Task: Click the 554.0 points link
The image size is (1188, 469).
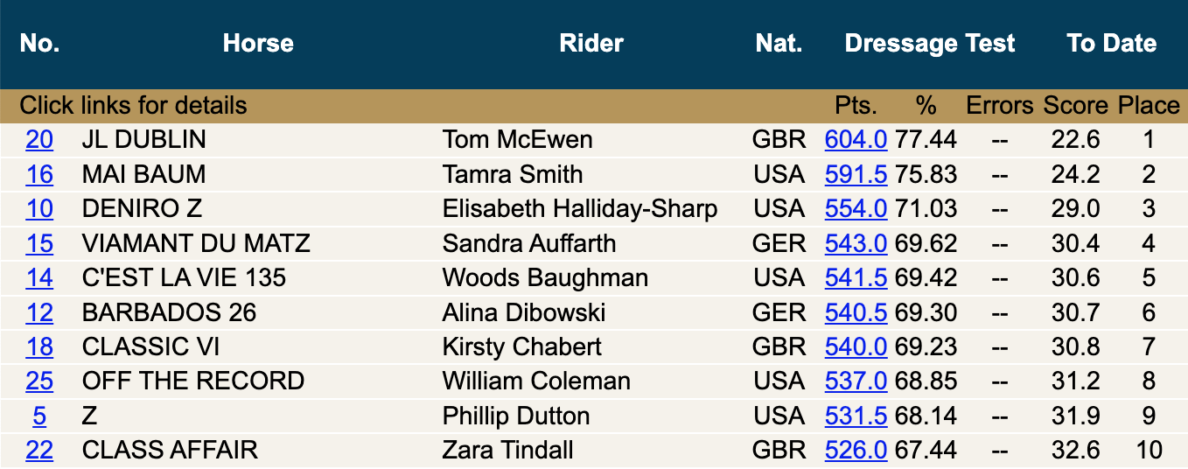Action: tap(856, 208)
